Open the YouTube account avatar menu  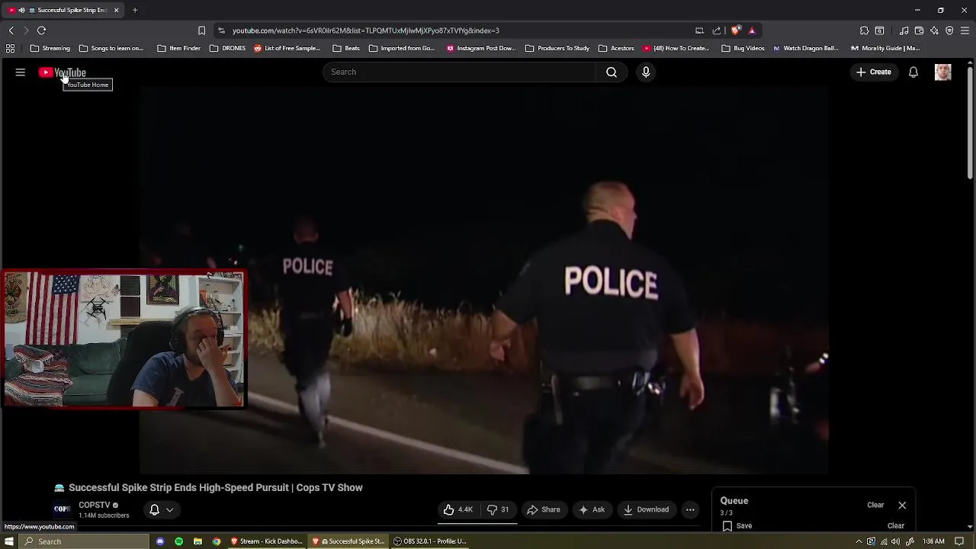pos(943,72)
